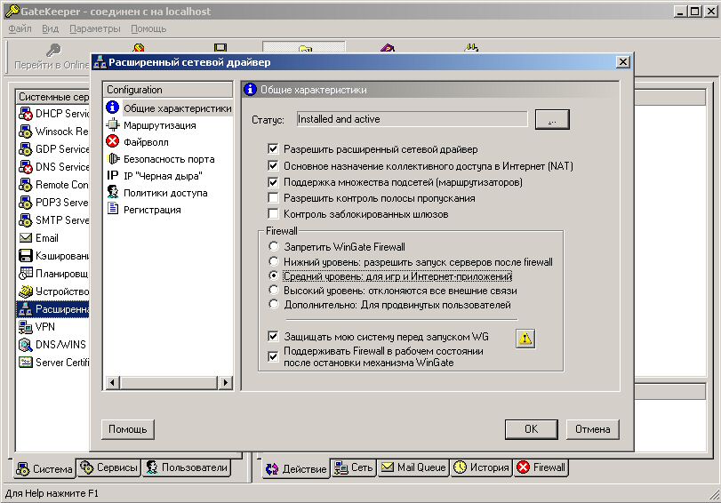Click the OK button
The width and height of the screenshot is (721, 503).
point(531,429)
